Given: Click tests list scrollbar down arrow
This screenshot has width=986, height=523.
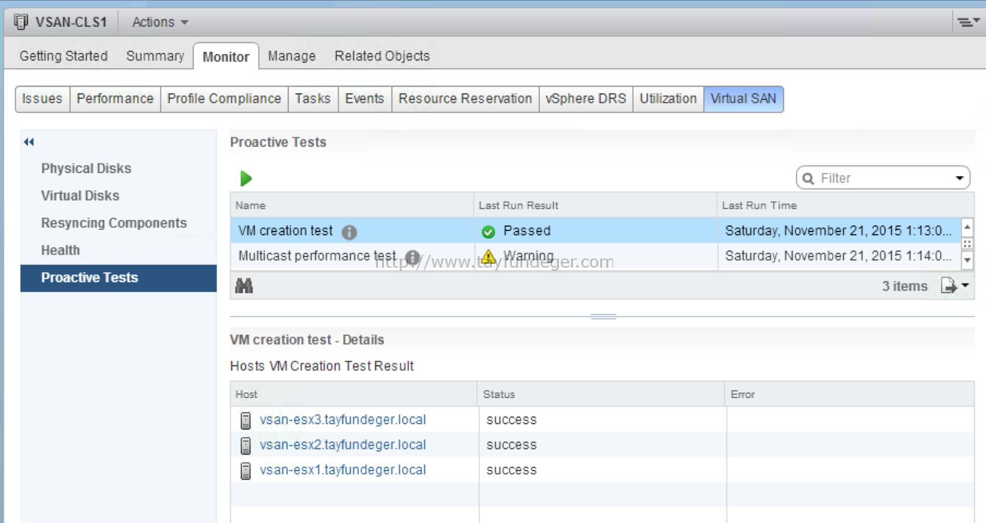Looking at the screenshot, I should coord(967,260).
